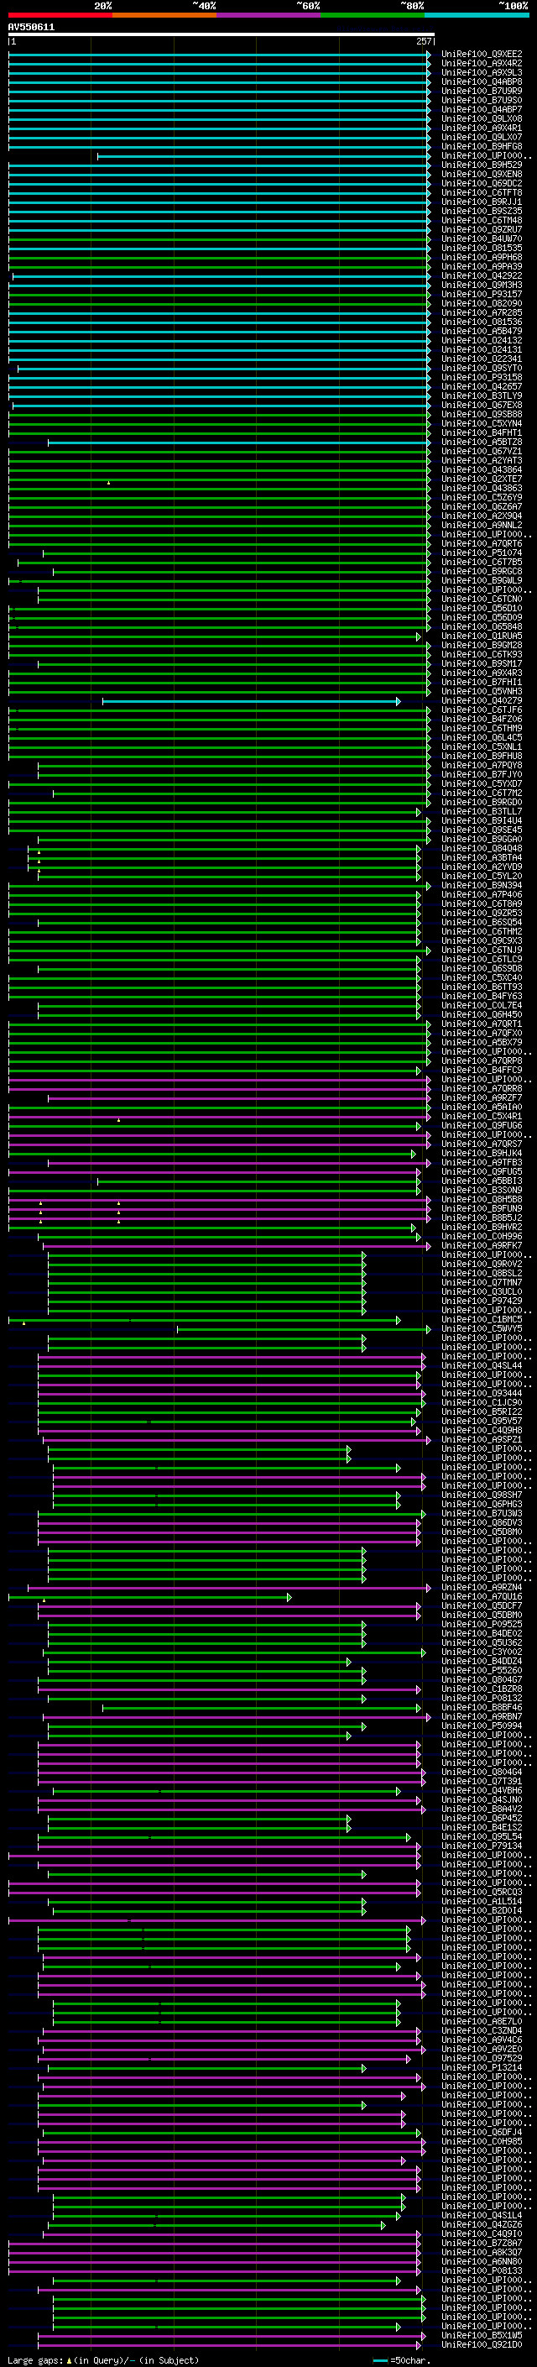Select subject label UniRef100_A3BTA4

pos(482,857)
